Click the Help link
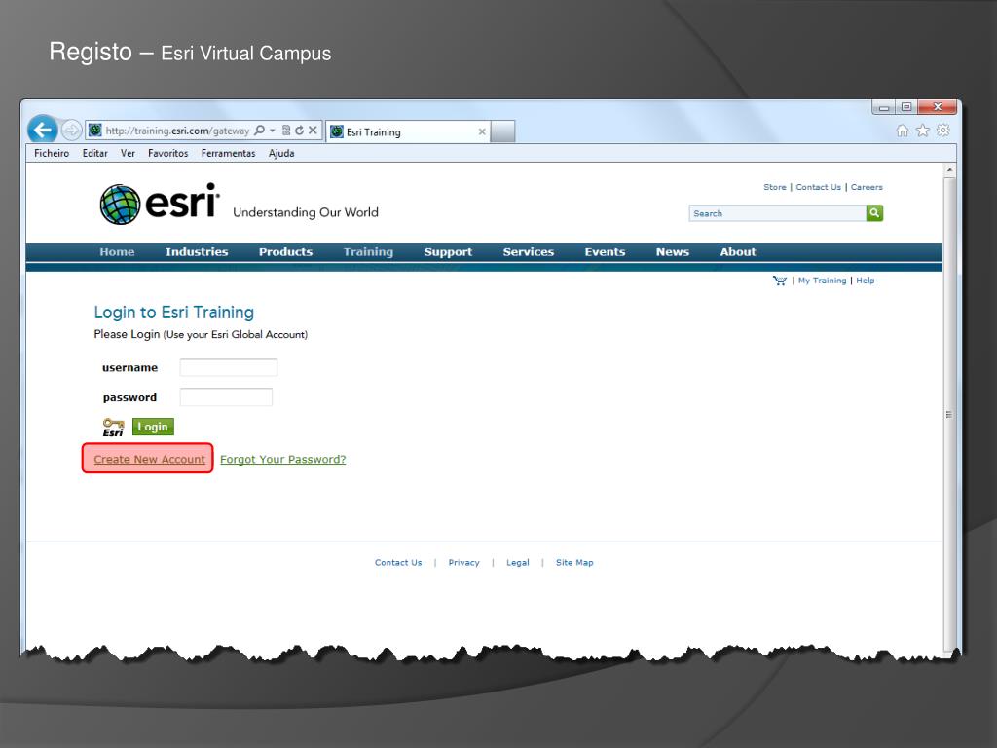 click(865, 280)
